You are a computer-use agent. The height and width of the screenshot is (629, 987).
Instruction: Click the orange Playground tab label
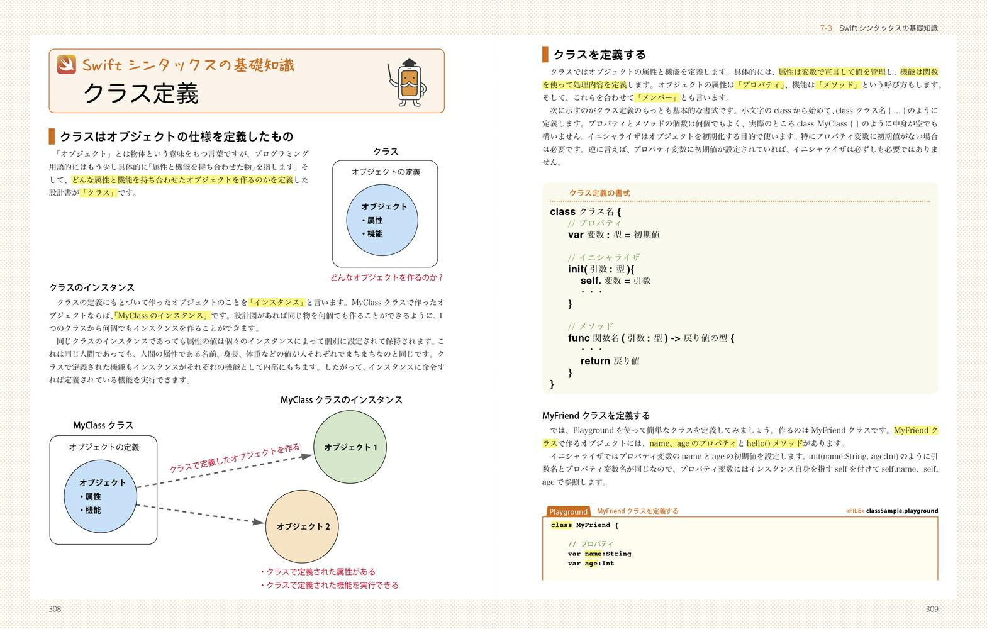coord(568,512)
